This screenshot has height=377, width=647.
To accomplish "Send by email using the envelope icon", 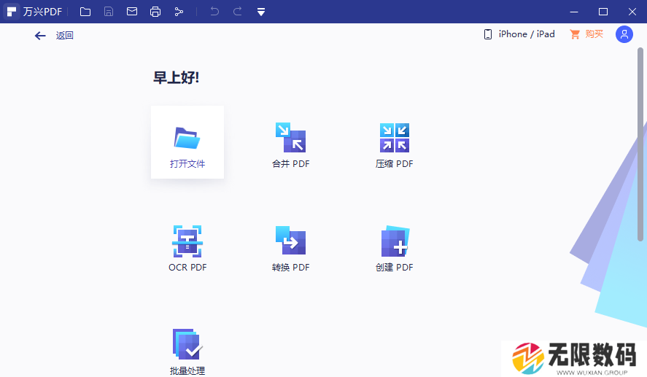I will [132, 12].
